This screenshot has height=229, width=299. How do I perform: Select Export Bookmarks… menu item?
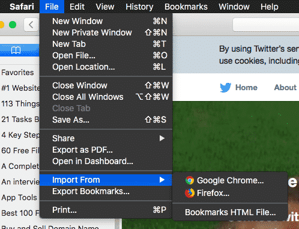pos(106,191)
